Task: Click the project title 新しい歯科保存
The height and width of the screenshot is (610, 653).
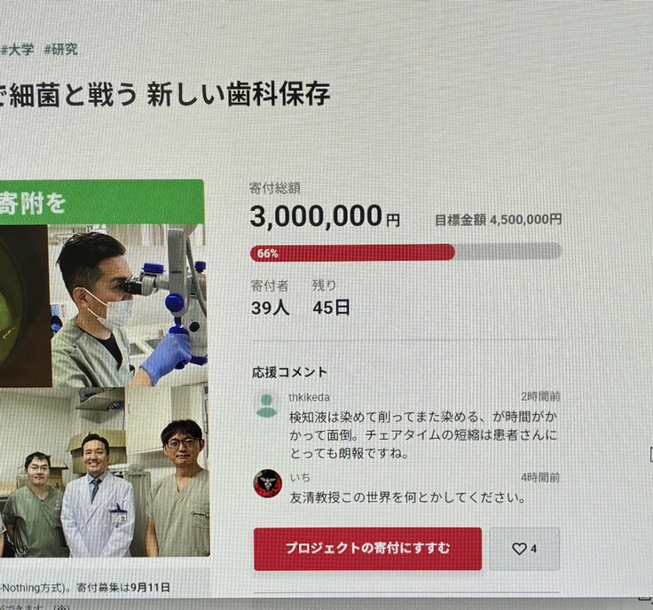Action: pos(239,95)
